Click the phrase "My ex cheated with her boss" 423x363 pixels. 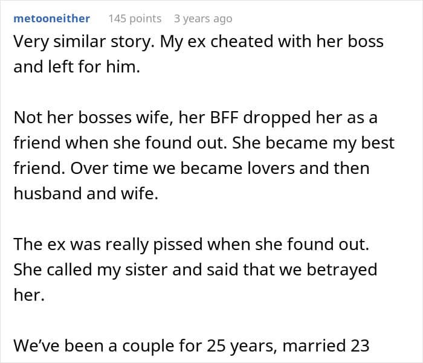[282, 43]
